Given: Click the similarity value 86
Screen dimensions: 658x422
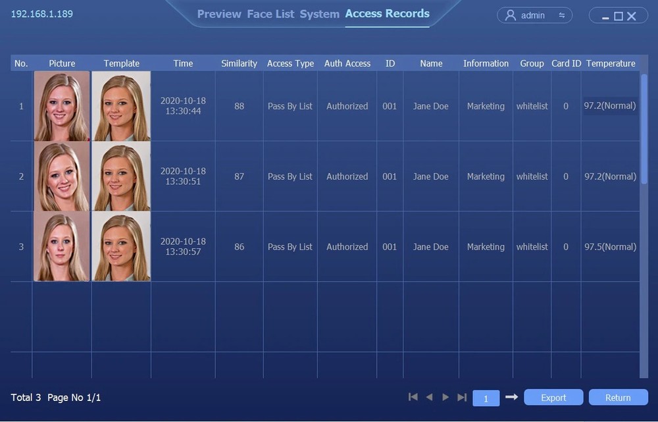Looking at the screenshot, I should [x=240, y=247].
